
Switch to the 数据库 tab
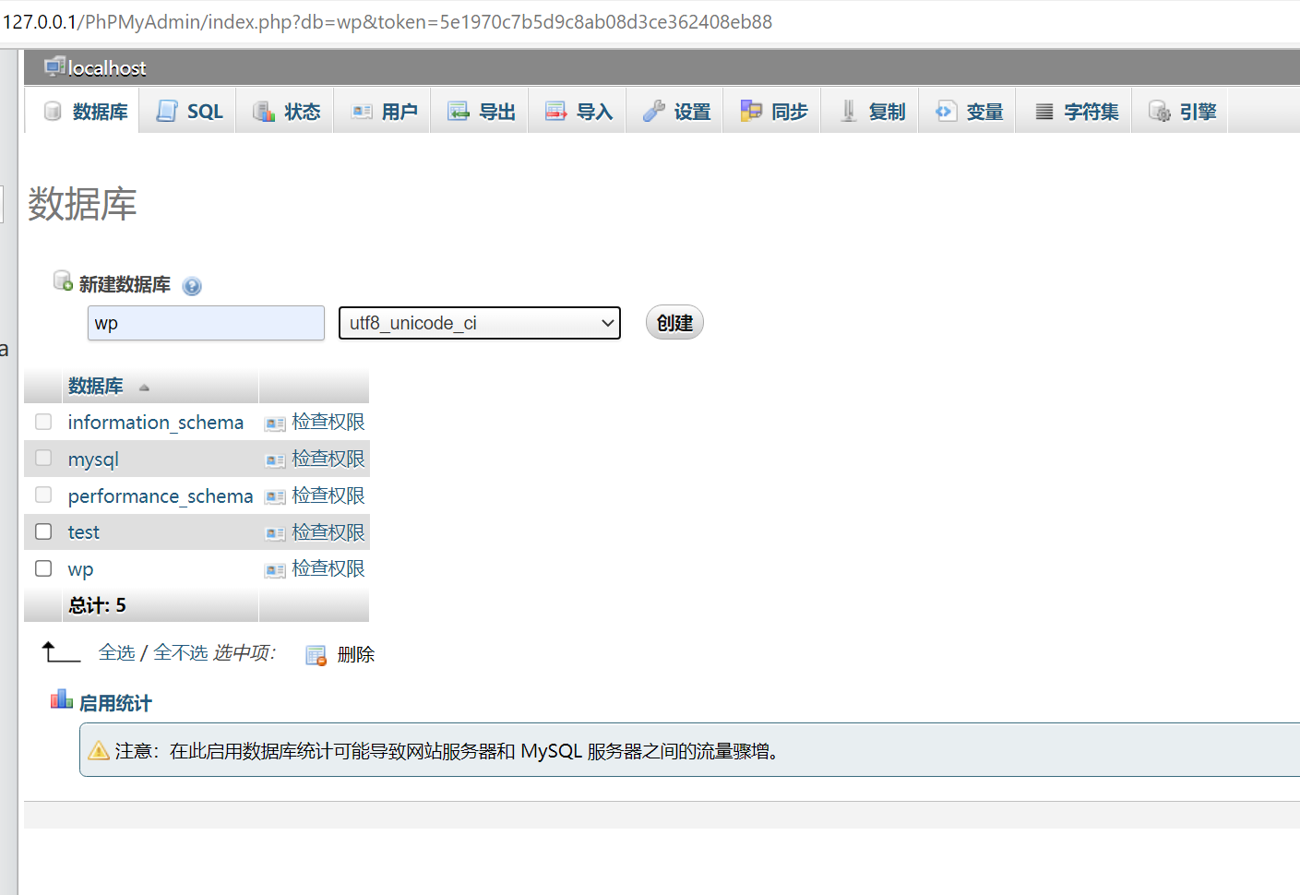click(82, 111)
